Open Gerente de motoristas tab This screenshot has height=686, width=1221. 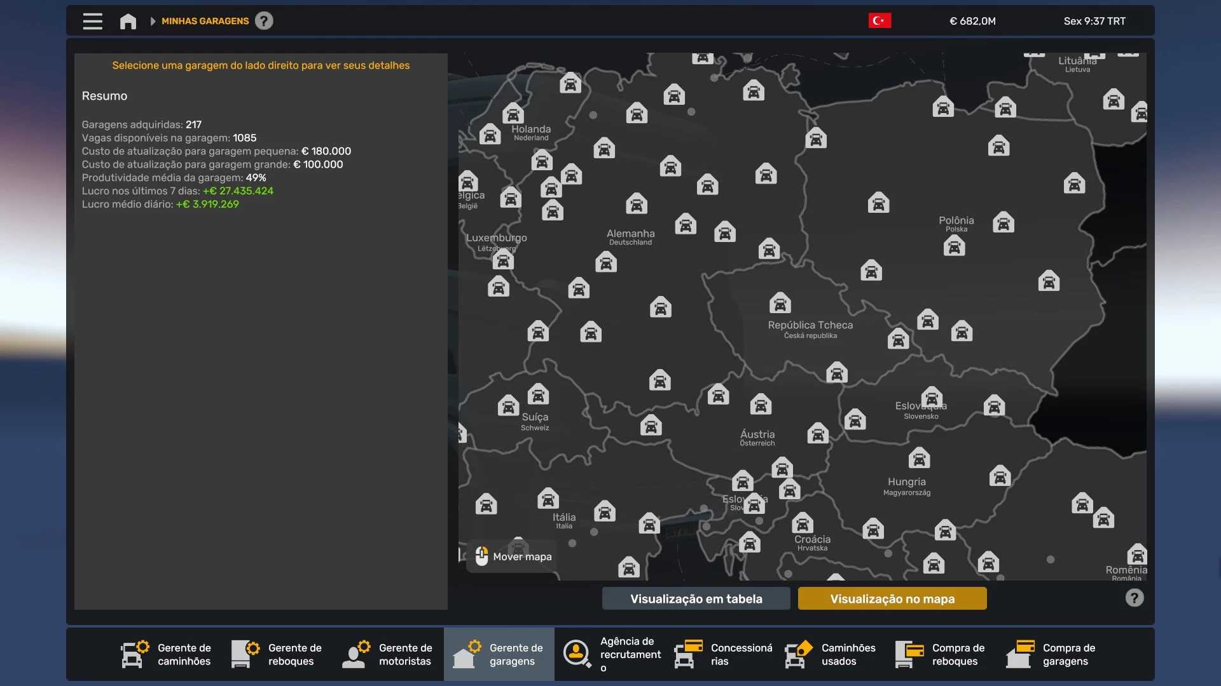coord(388,654)
